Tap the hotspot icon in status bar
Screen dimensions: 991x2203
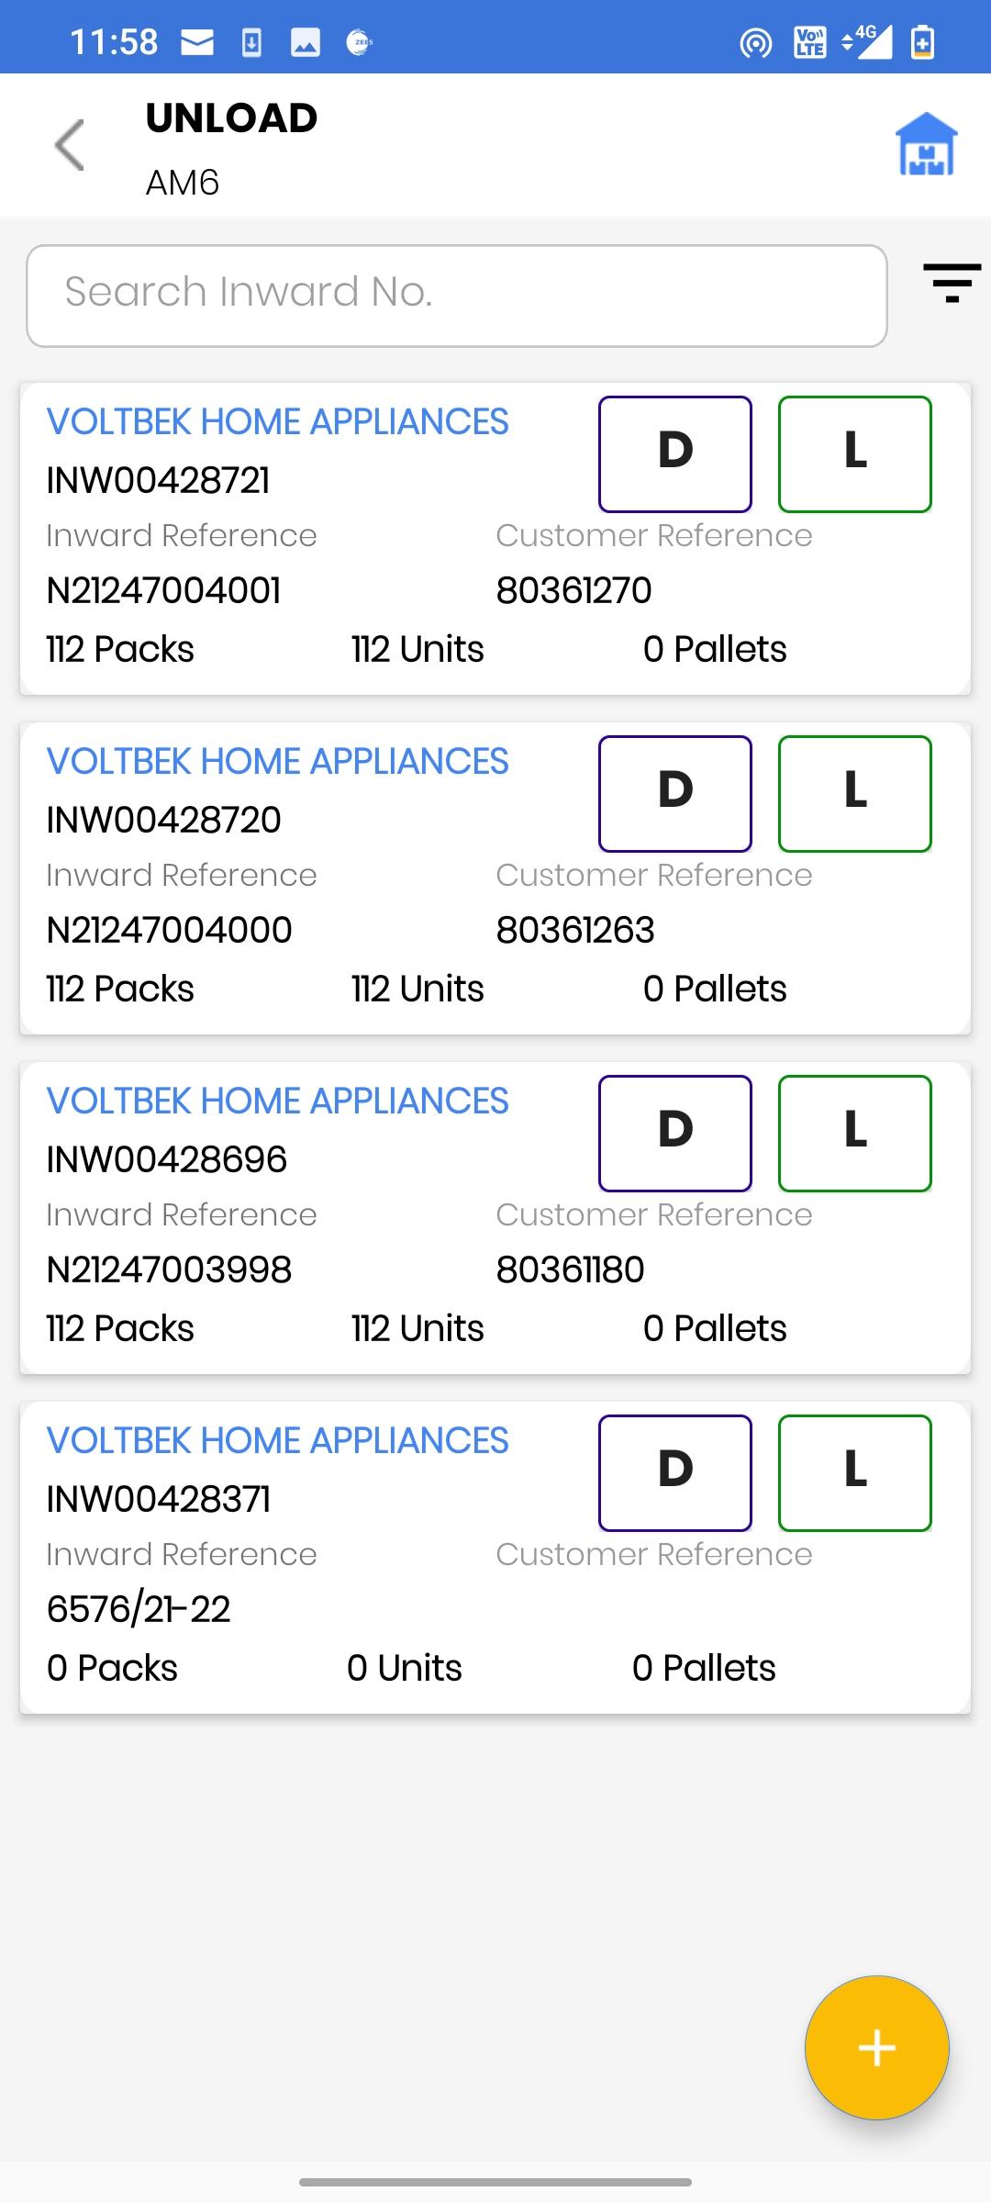point(755,42)
